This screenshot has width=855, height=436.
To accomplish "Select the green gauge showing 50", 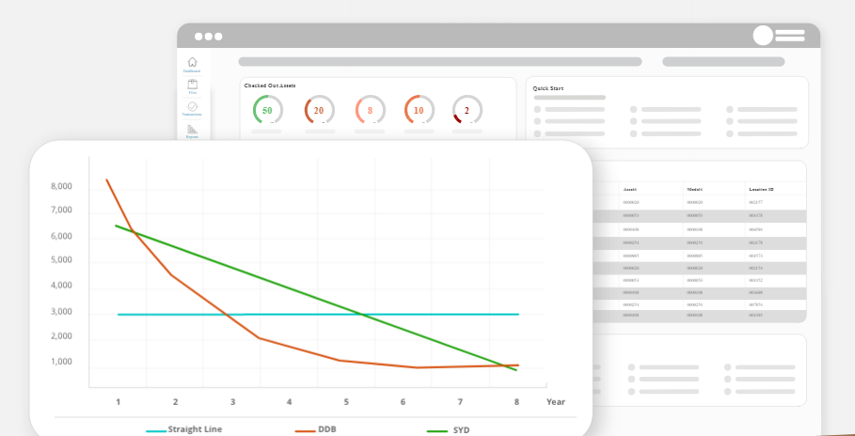I will (x=268, y=110).
